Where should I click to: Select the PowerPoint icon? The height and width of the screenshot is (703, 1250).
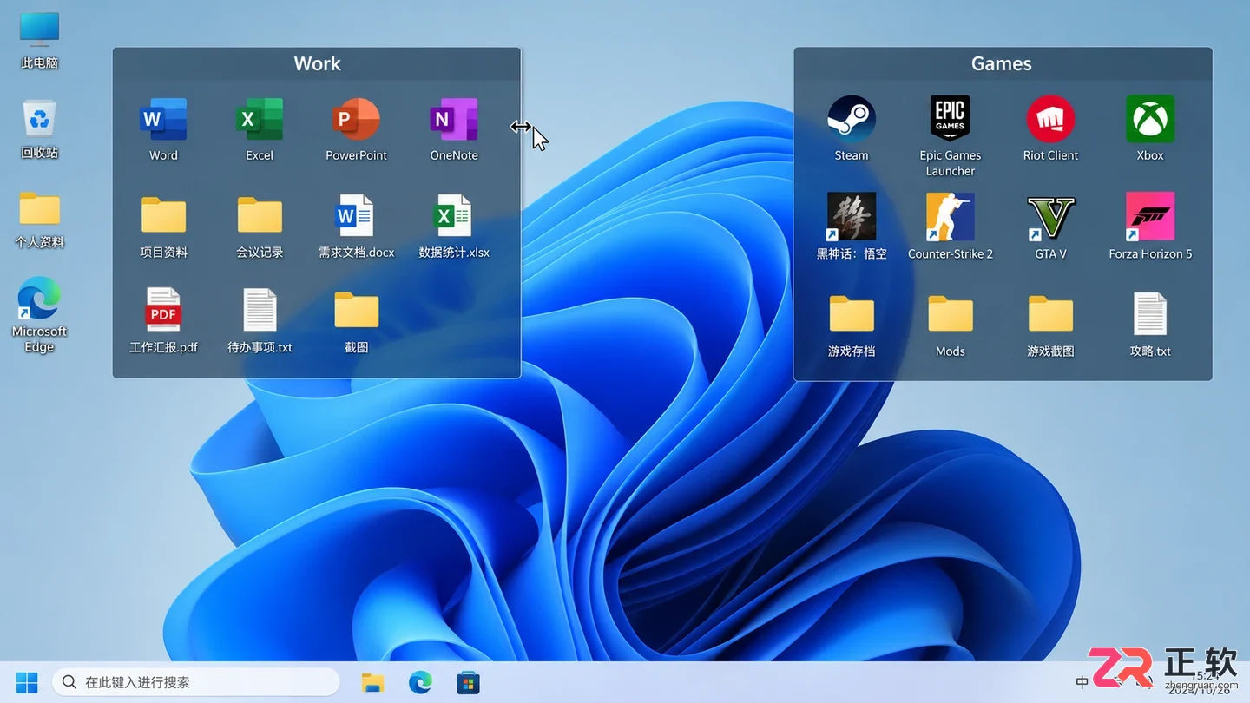pyautogui.click(x=356, y=120)
